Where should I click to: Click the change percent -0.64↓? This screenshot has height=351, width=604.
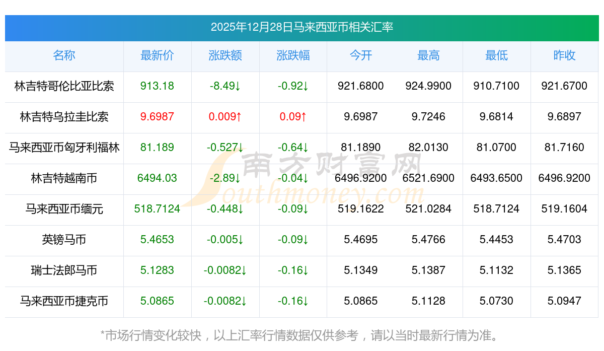click(293, 148)
